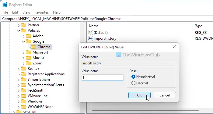Viewport: 213px width, 114px height.
Task: Select the TechSmith key label
Action: (36, 90)
